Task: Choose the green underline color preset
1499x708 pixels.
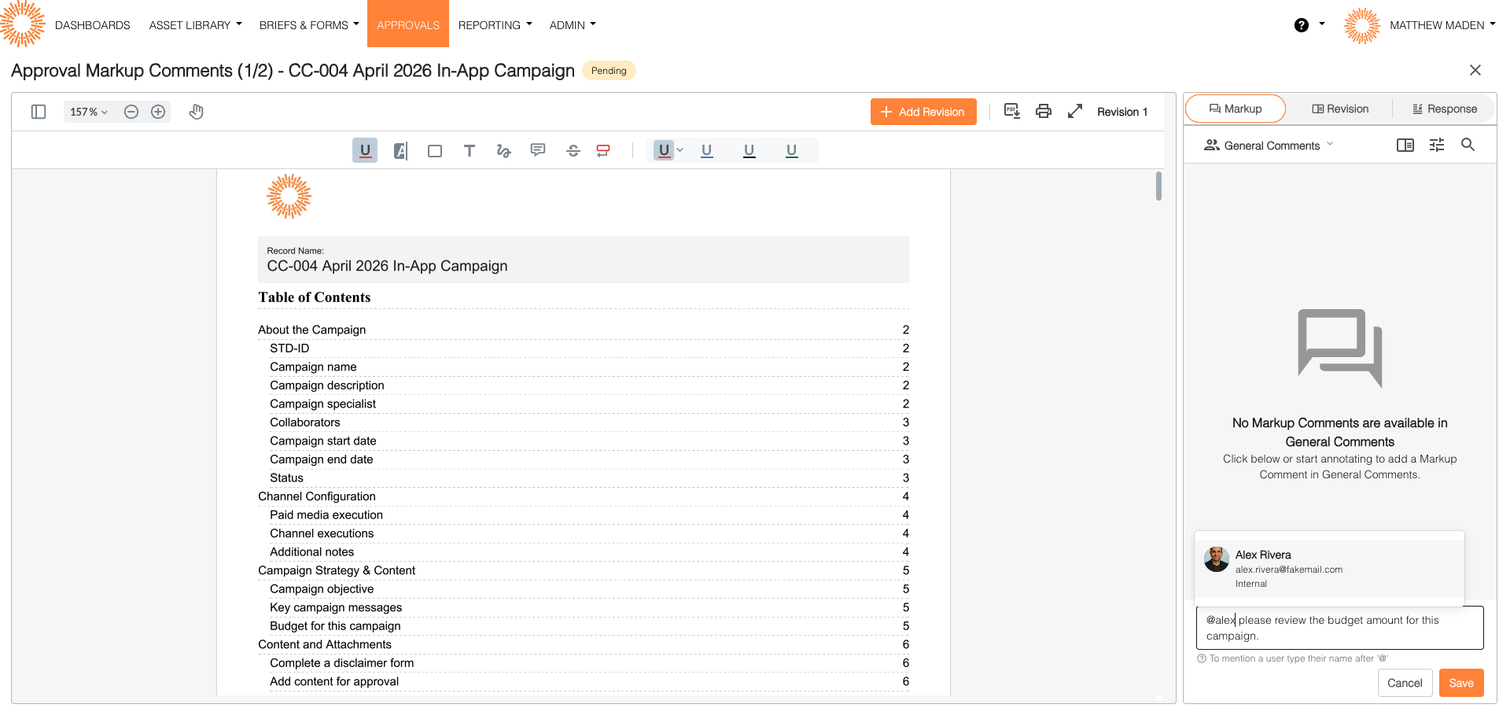Action: (792, 150)
